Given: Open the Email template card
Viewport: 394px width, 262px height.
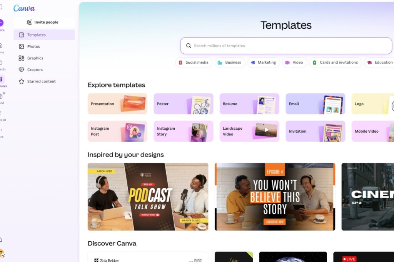Looking at the screenshot, I should (316, 104).
